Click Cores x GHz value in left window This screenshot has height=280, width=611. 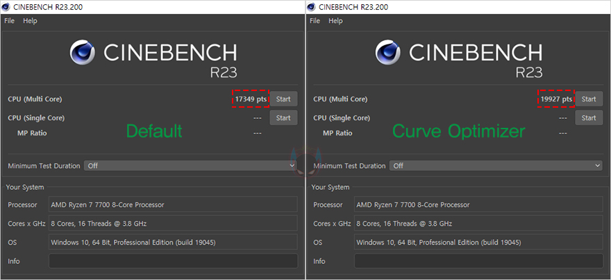[x=173, y=224]
